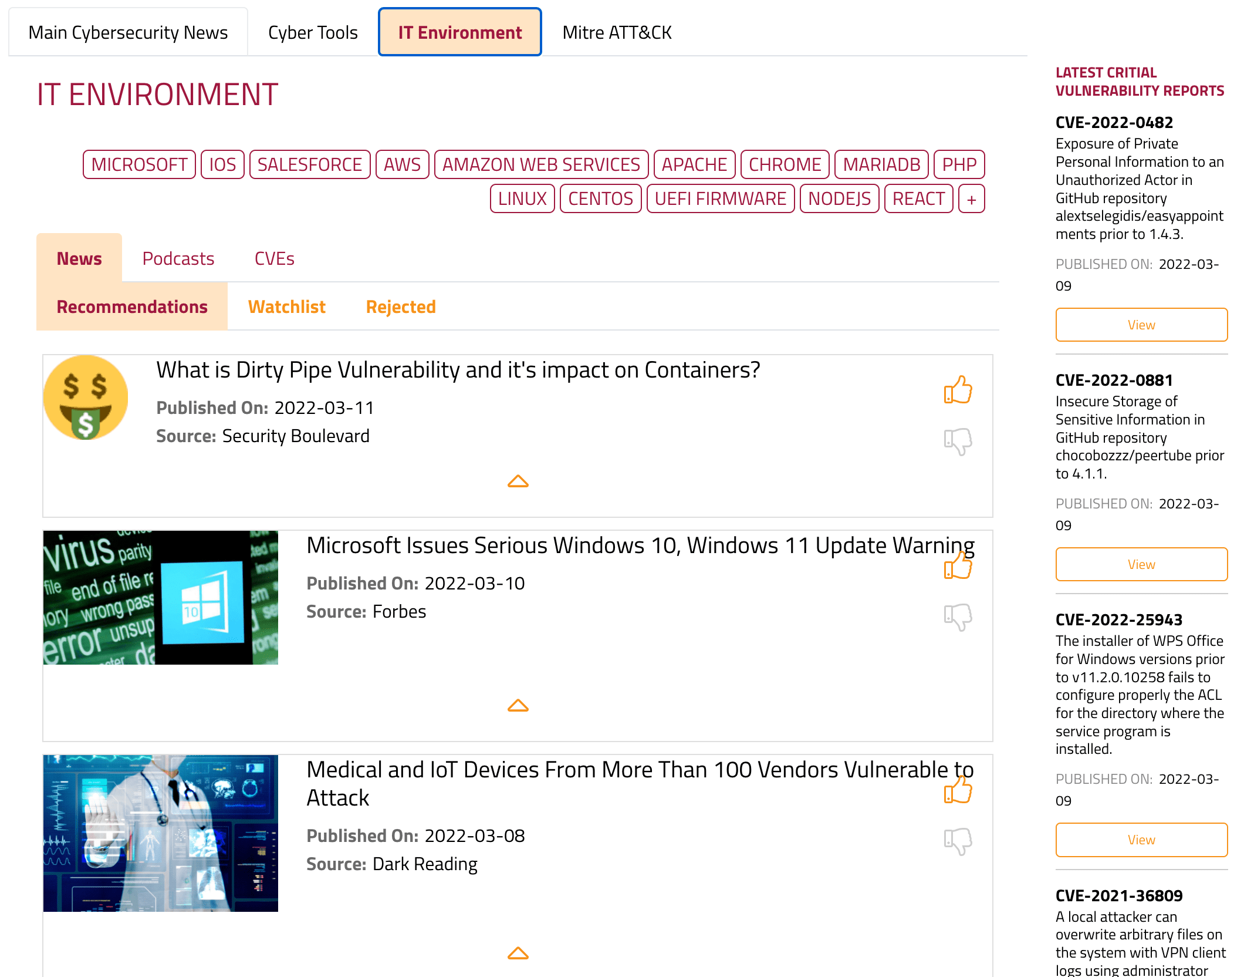Filter by the UEFI FIRMWARE tag
The width and height of the screenshot is (1244, 977).
720,198
